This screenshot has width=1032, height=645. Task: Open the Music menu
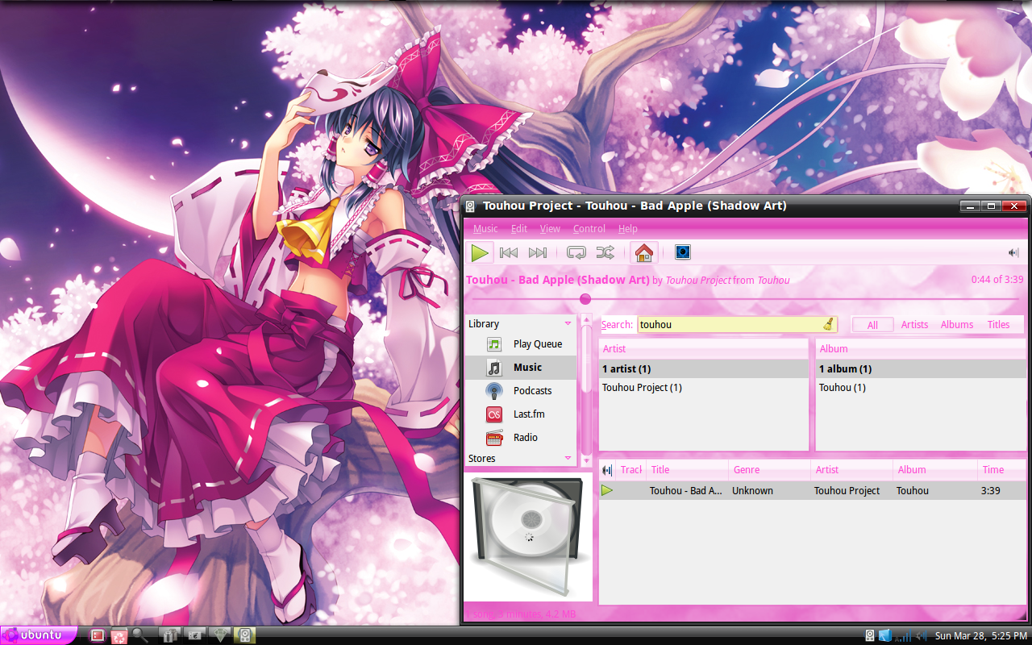[x=485, y=229]
